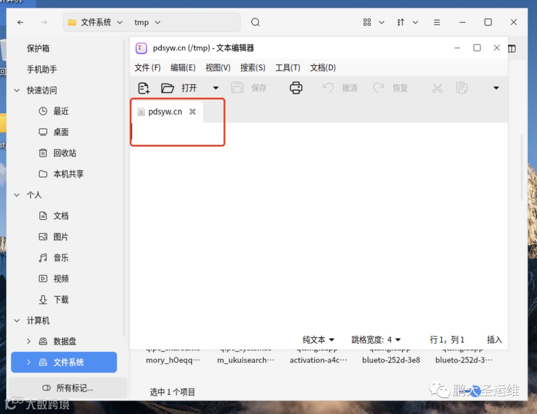Open 桌面 desktop folder
The image size is (537, 414).
pos(61,132)
